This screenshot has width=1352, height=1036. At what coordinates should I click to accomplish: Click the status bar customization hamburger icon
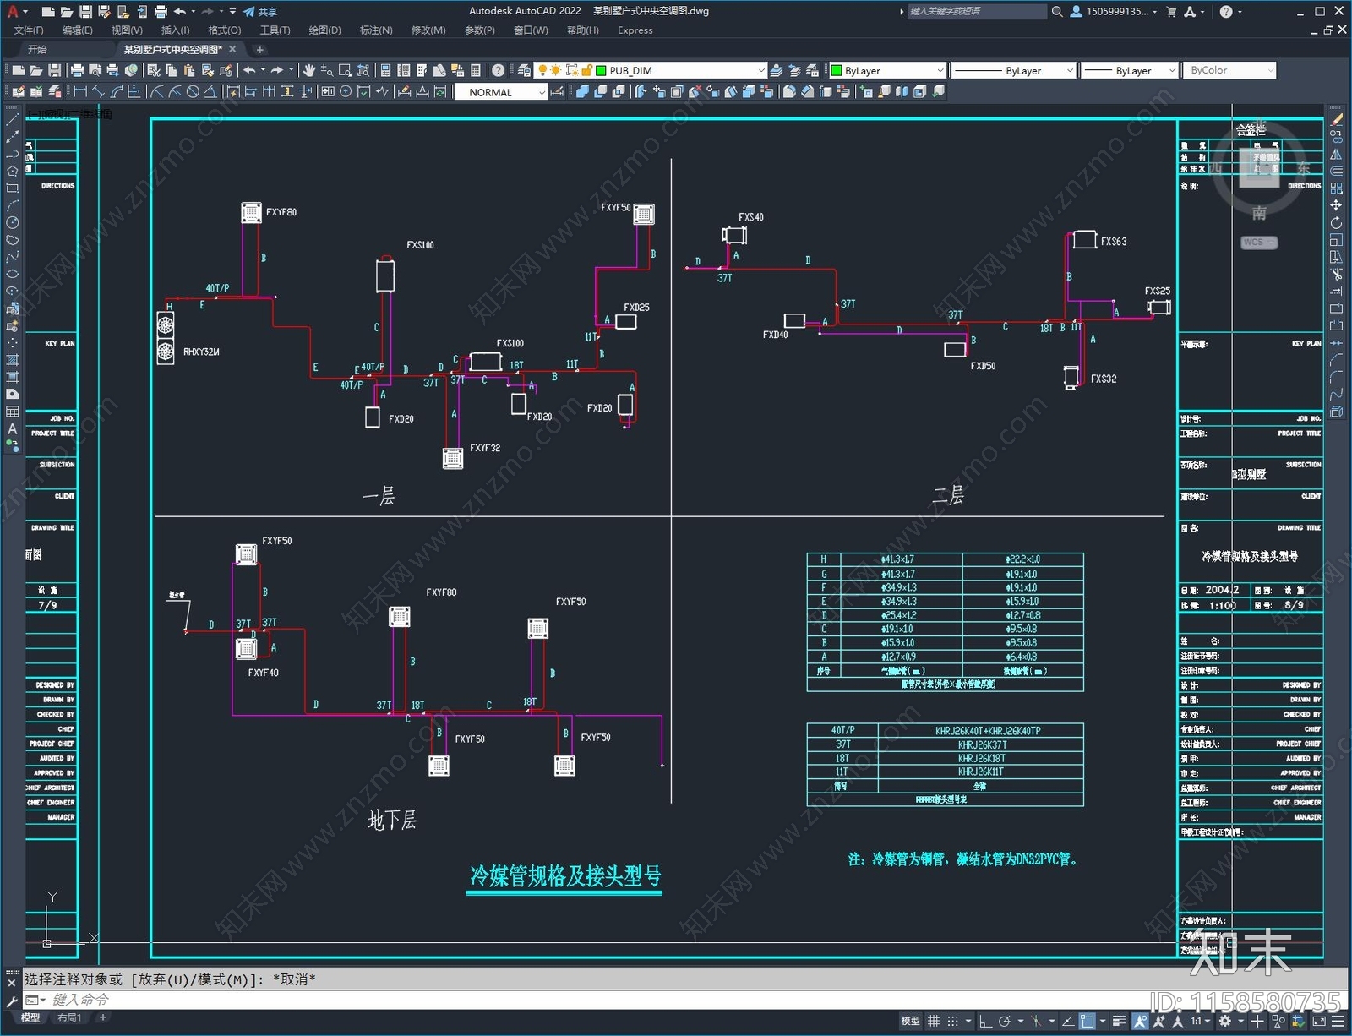tap(1338, 1021)
